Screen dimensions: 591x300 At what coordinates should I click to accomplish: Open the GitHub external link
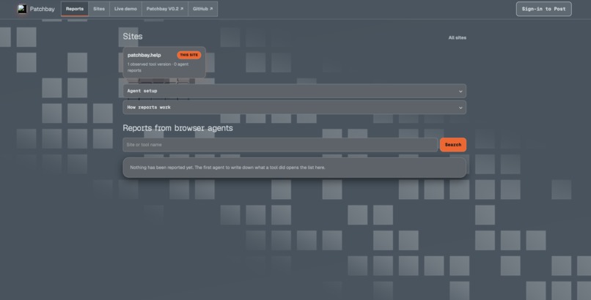[203, 9]
